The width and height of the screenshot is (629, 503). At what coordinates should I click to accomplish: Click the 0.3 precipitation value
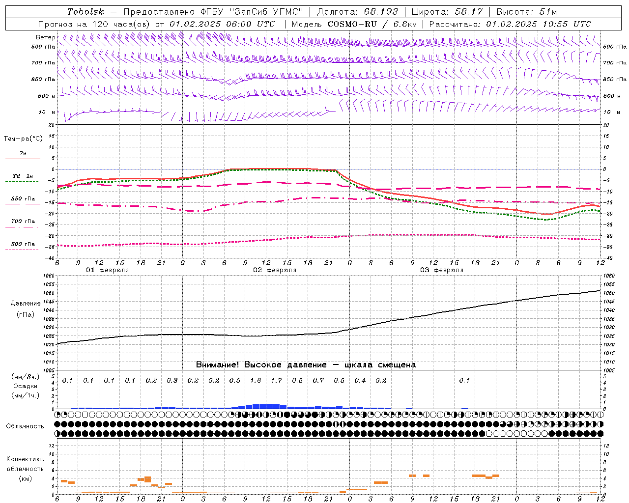[x=172, y=380]
